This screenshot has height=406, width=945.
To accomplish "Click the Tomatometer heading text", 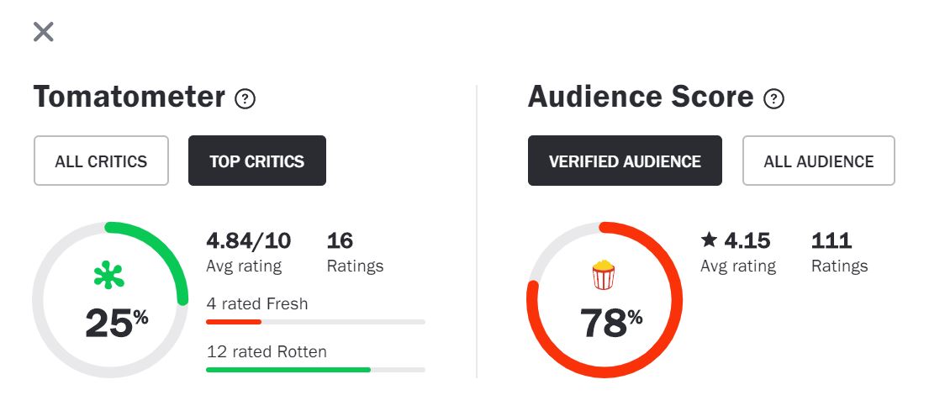I will [x=129, y=98].
